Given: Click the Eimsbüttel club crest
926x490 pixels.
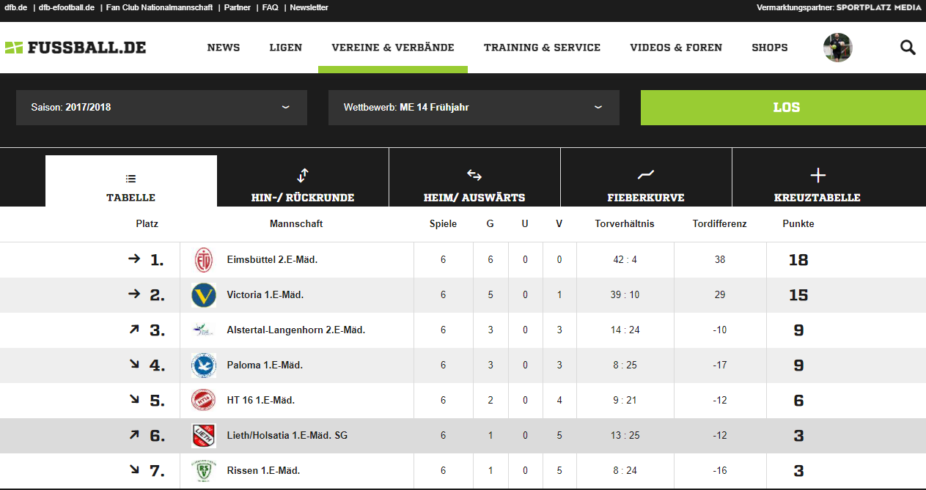Looking at the screenshot, I should point(203,260).
